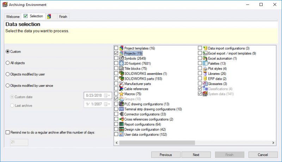Click the SOLIDWORKS assemblies icon

[x=121, y=73]
